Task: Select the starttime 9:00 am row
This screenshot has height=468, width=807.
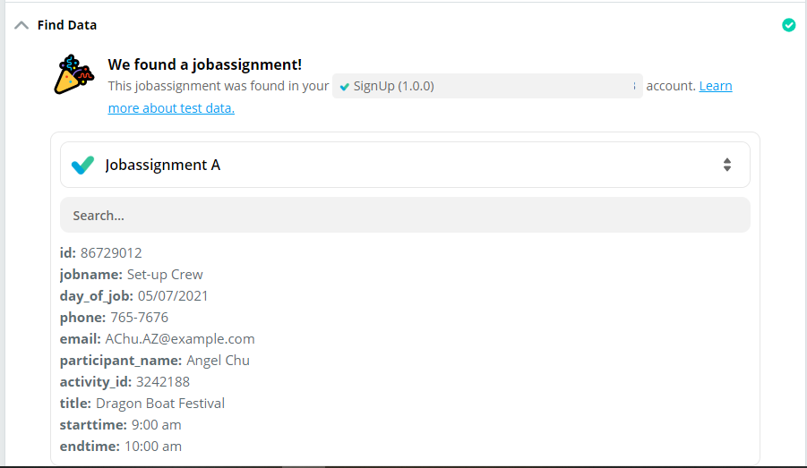Action: 120,425
